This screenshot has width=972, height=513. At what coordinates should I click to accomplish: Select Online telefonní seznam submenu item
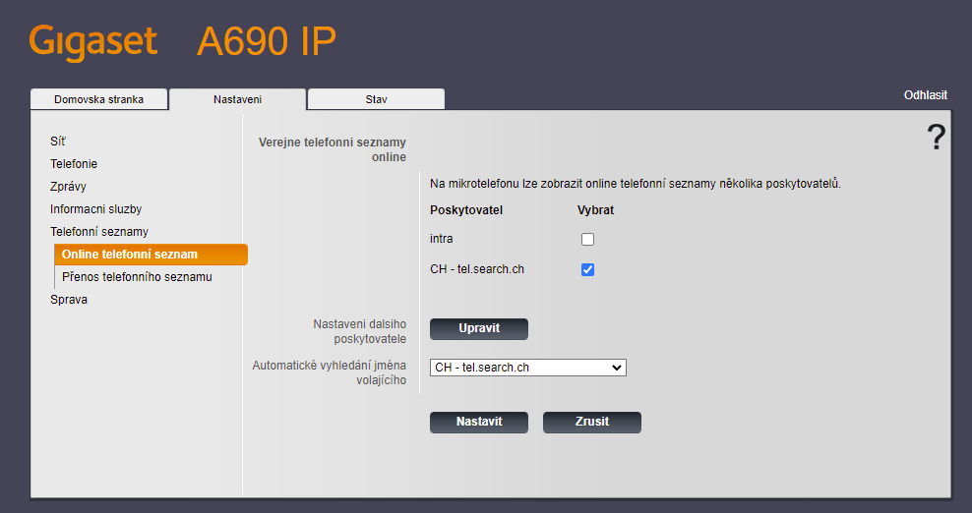[152, 255]
